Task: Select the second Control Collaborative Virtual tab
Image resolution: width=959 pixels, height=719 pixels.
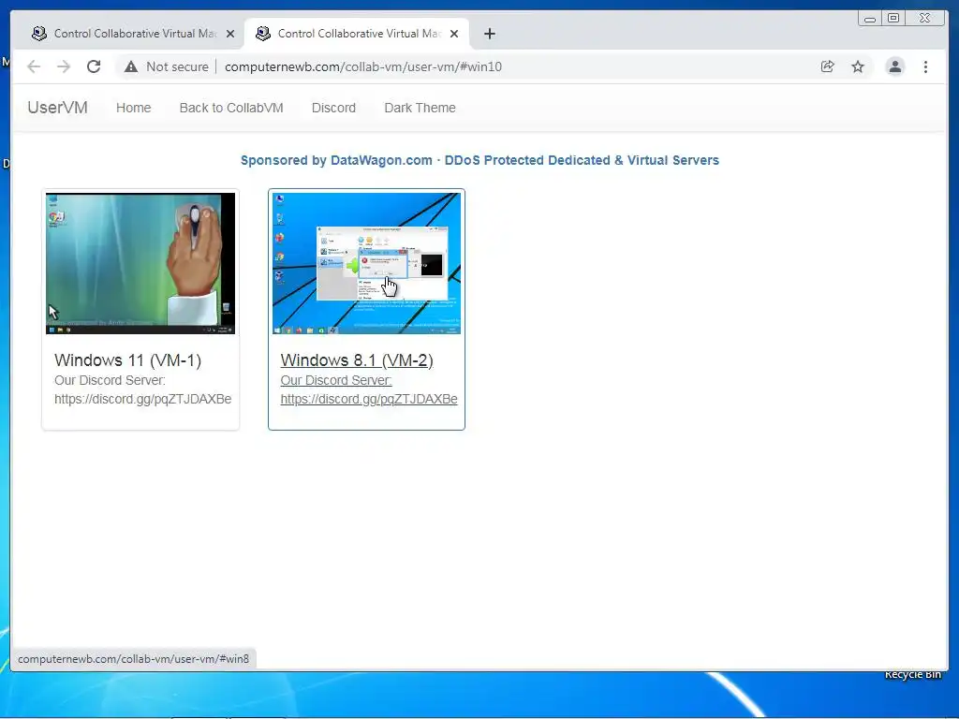Action: pyautogui.click(x=357, y=34)
